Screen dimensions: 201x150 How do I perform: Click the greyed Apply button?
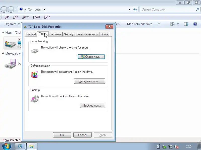point(103,135)
